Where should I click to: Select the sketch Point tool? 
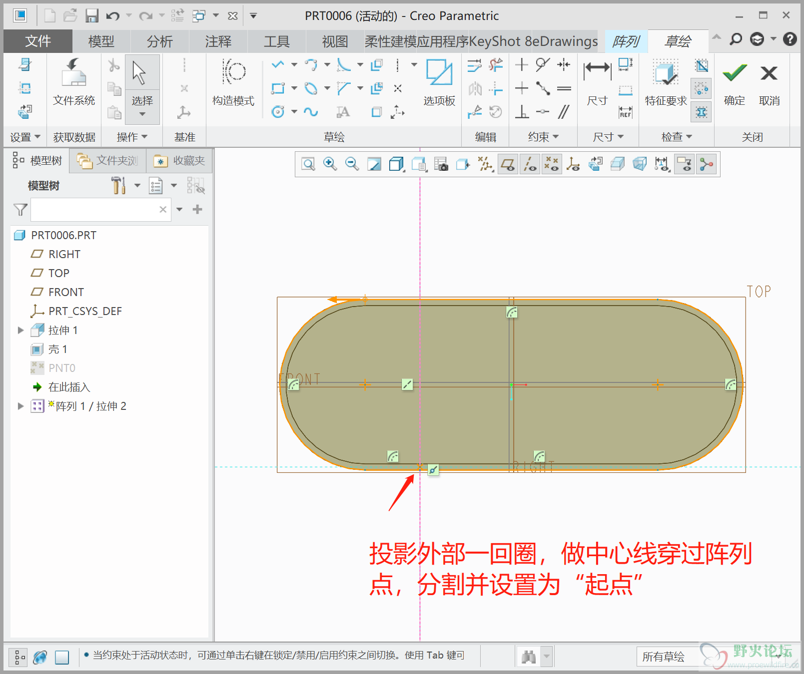point(398,88)
